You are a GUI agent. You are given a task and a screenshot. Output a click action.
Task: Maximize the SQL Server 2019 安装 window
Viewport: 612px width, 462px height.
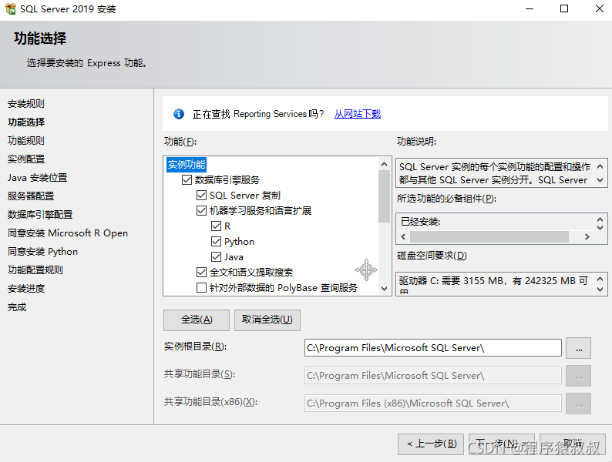564,8
